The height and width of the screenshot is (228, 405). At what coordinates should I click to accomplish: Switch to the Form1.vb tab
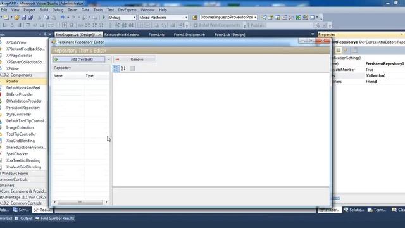point(156,35)
